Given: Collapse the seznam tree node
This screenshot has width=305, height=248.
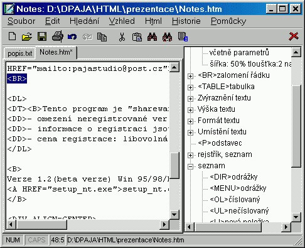Looking at the screenshot, I should pyautogui.click(x=190, y=166).
